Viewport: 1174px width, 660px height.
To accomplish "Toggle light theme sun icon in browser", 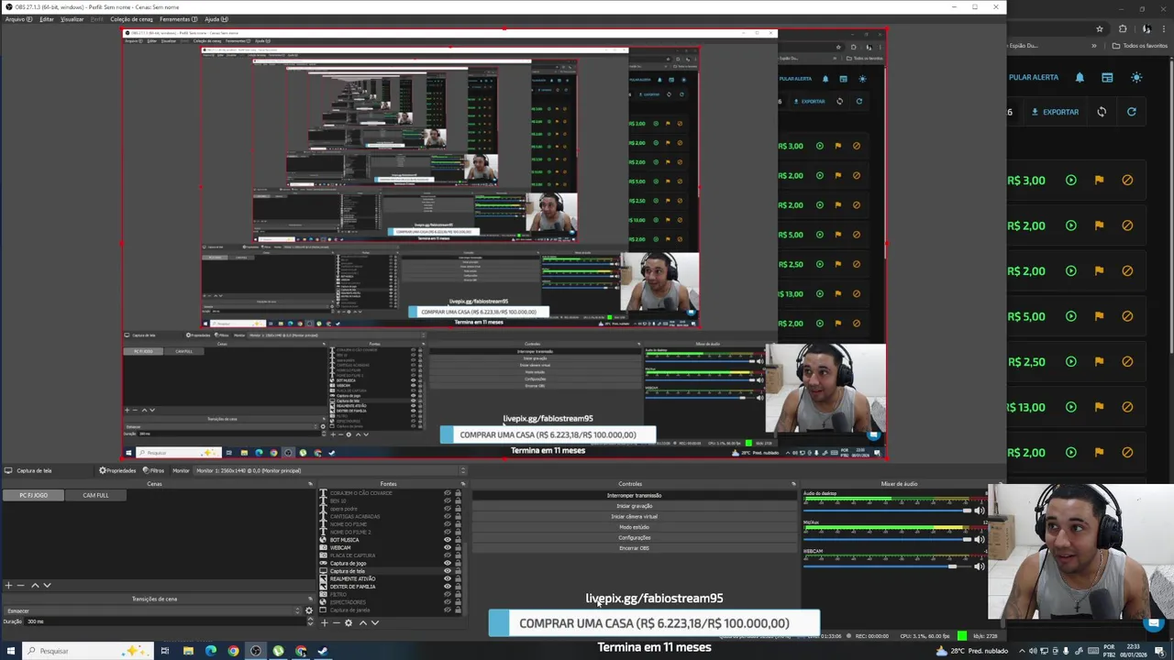I will point(1136,77).
